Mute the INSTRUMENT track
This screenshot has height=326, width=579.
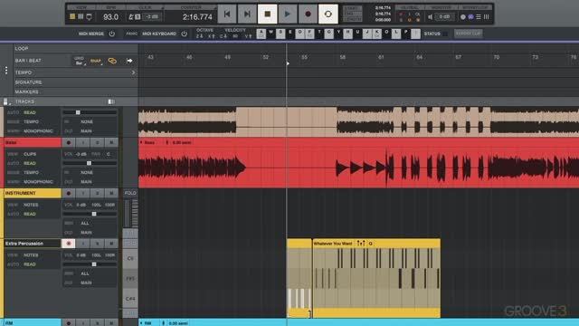point(111,193)
